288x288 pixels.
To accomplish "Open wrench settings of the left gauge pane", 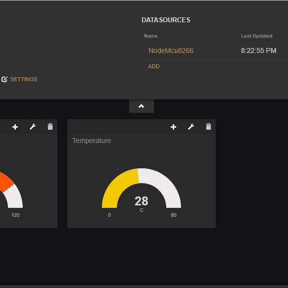I will (x=33, y=127).
